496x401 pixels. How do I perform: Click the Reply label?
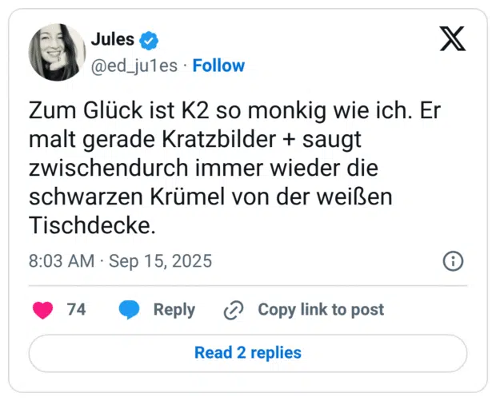click(x=174, y=310)
